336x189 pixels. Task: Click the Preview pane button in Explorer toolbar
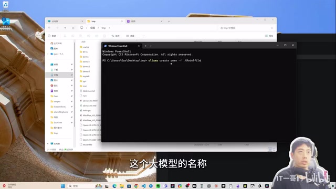coord(269,36)
